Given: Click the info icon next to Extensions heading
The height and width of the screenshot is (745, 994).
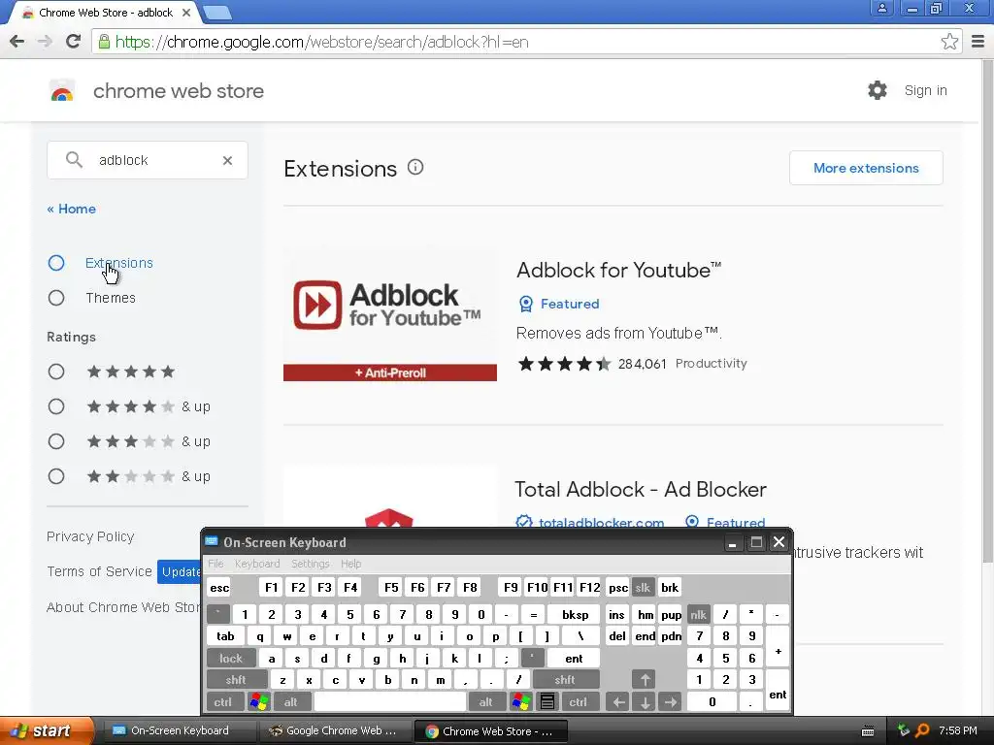Looking at the screenshot, I should (415, 167).
